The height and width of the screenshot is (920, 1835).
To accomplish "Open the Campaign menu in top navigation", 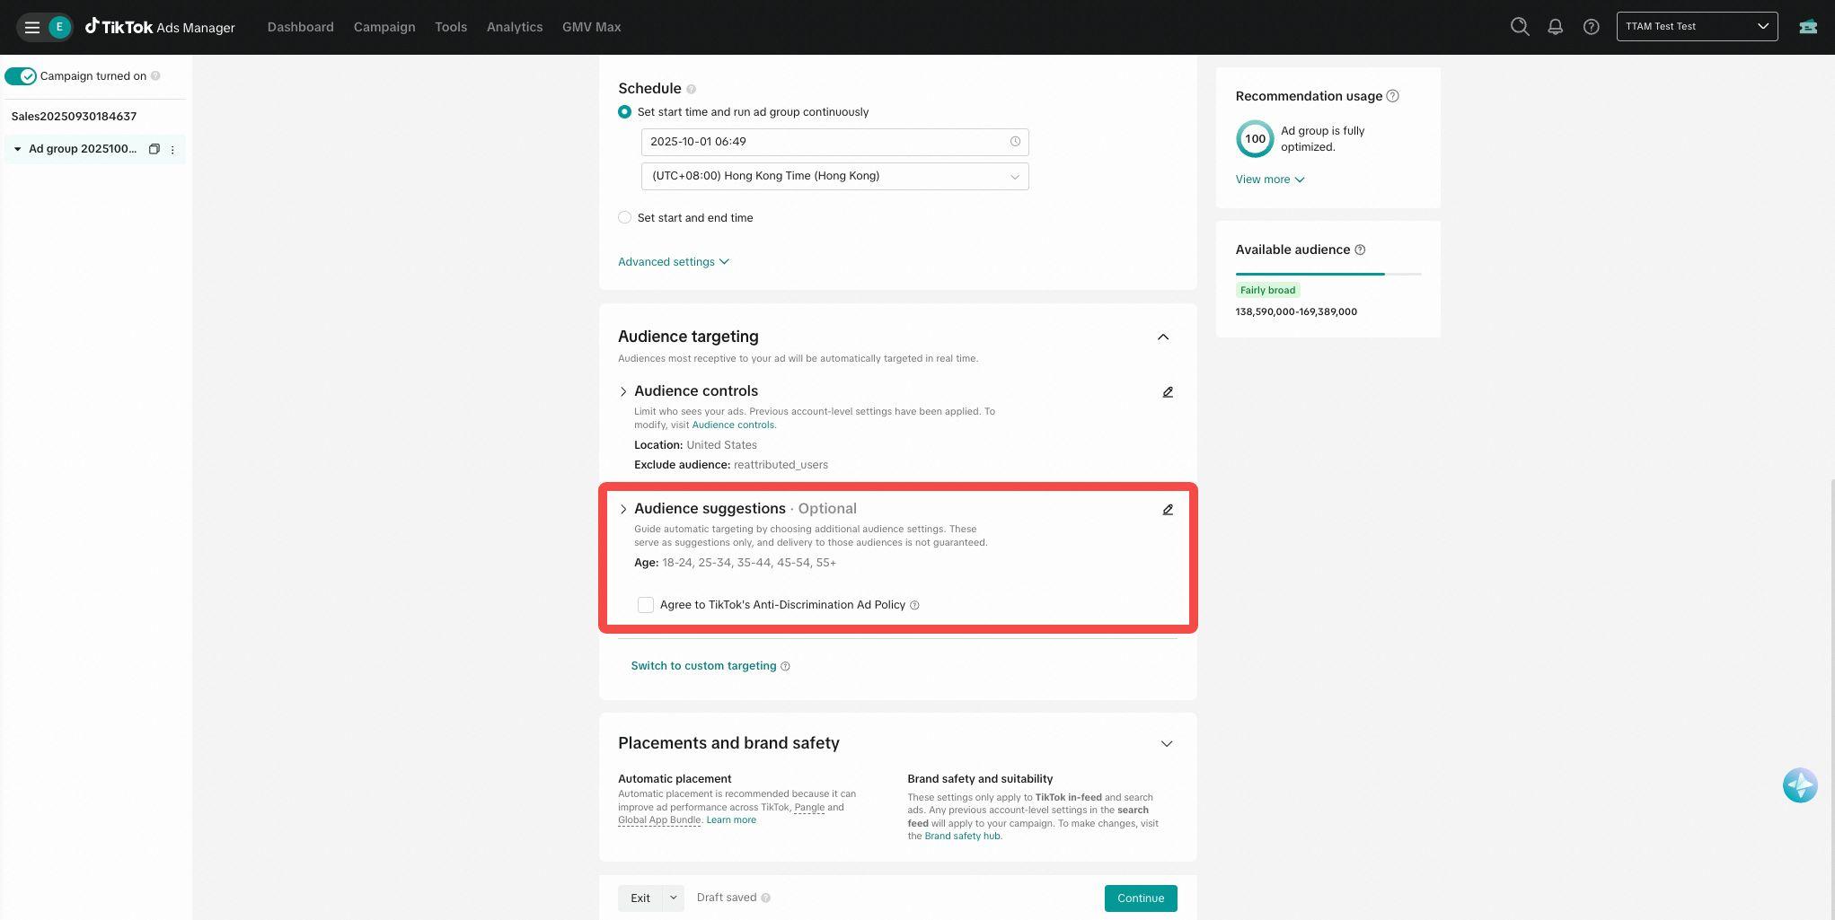I will click(x=384, y=27).
